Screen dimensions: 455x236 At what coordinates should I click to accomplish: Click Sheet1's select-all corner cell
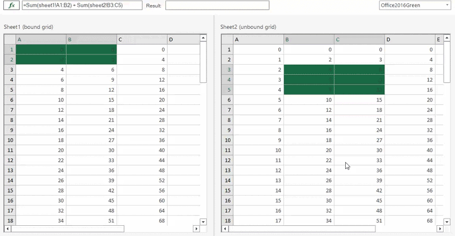click(x=10, y=39)
